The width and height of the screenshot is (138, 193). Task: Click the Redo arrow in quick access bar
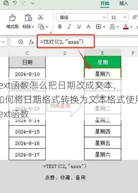point(24,3)
